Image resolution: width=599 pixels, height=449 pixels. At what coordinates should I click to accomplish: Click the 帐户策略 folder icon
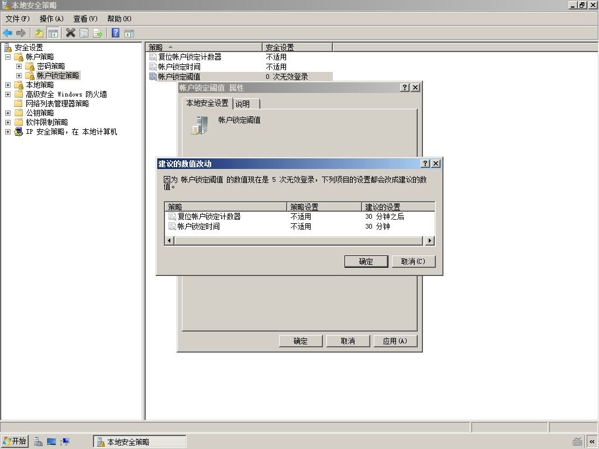tap(19, 57)
